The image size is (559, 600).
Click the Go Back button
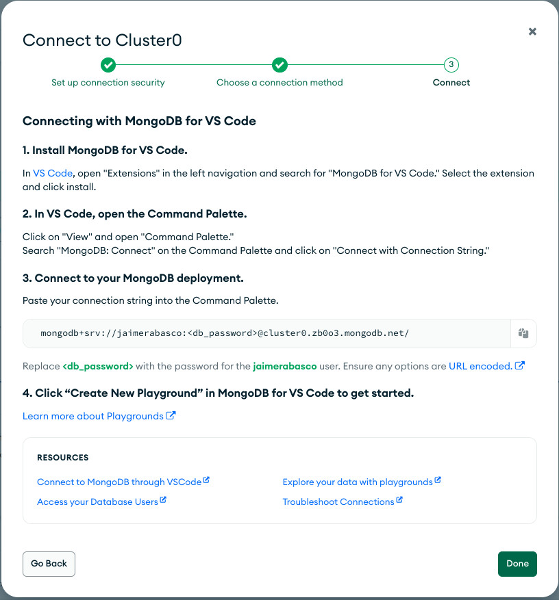49,564
